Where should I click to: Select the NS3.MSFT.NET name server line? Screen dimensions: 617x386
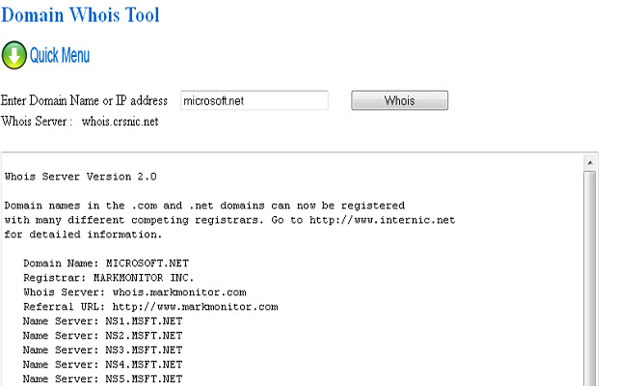pos(103,349)
